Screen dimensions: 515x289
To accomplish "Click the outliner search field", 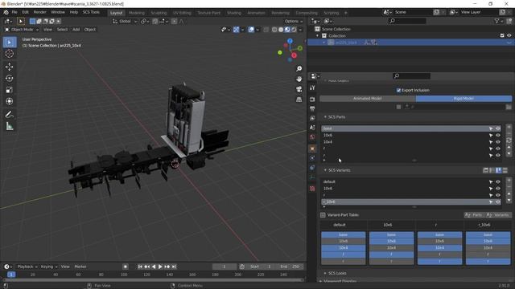I will [x=407, y=21].
